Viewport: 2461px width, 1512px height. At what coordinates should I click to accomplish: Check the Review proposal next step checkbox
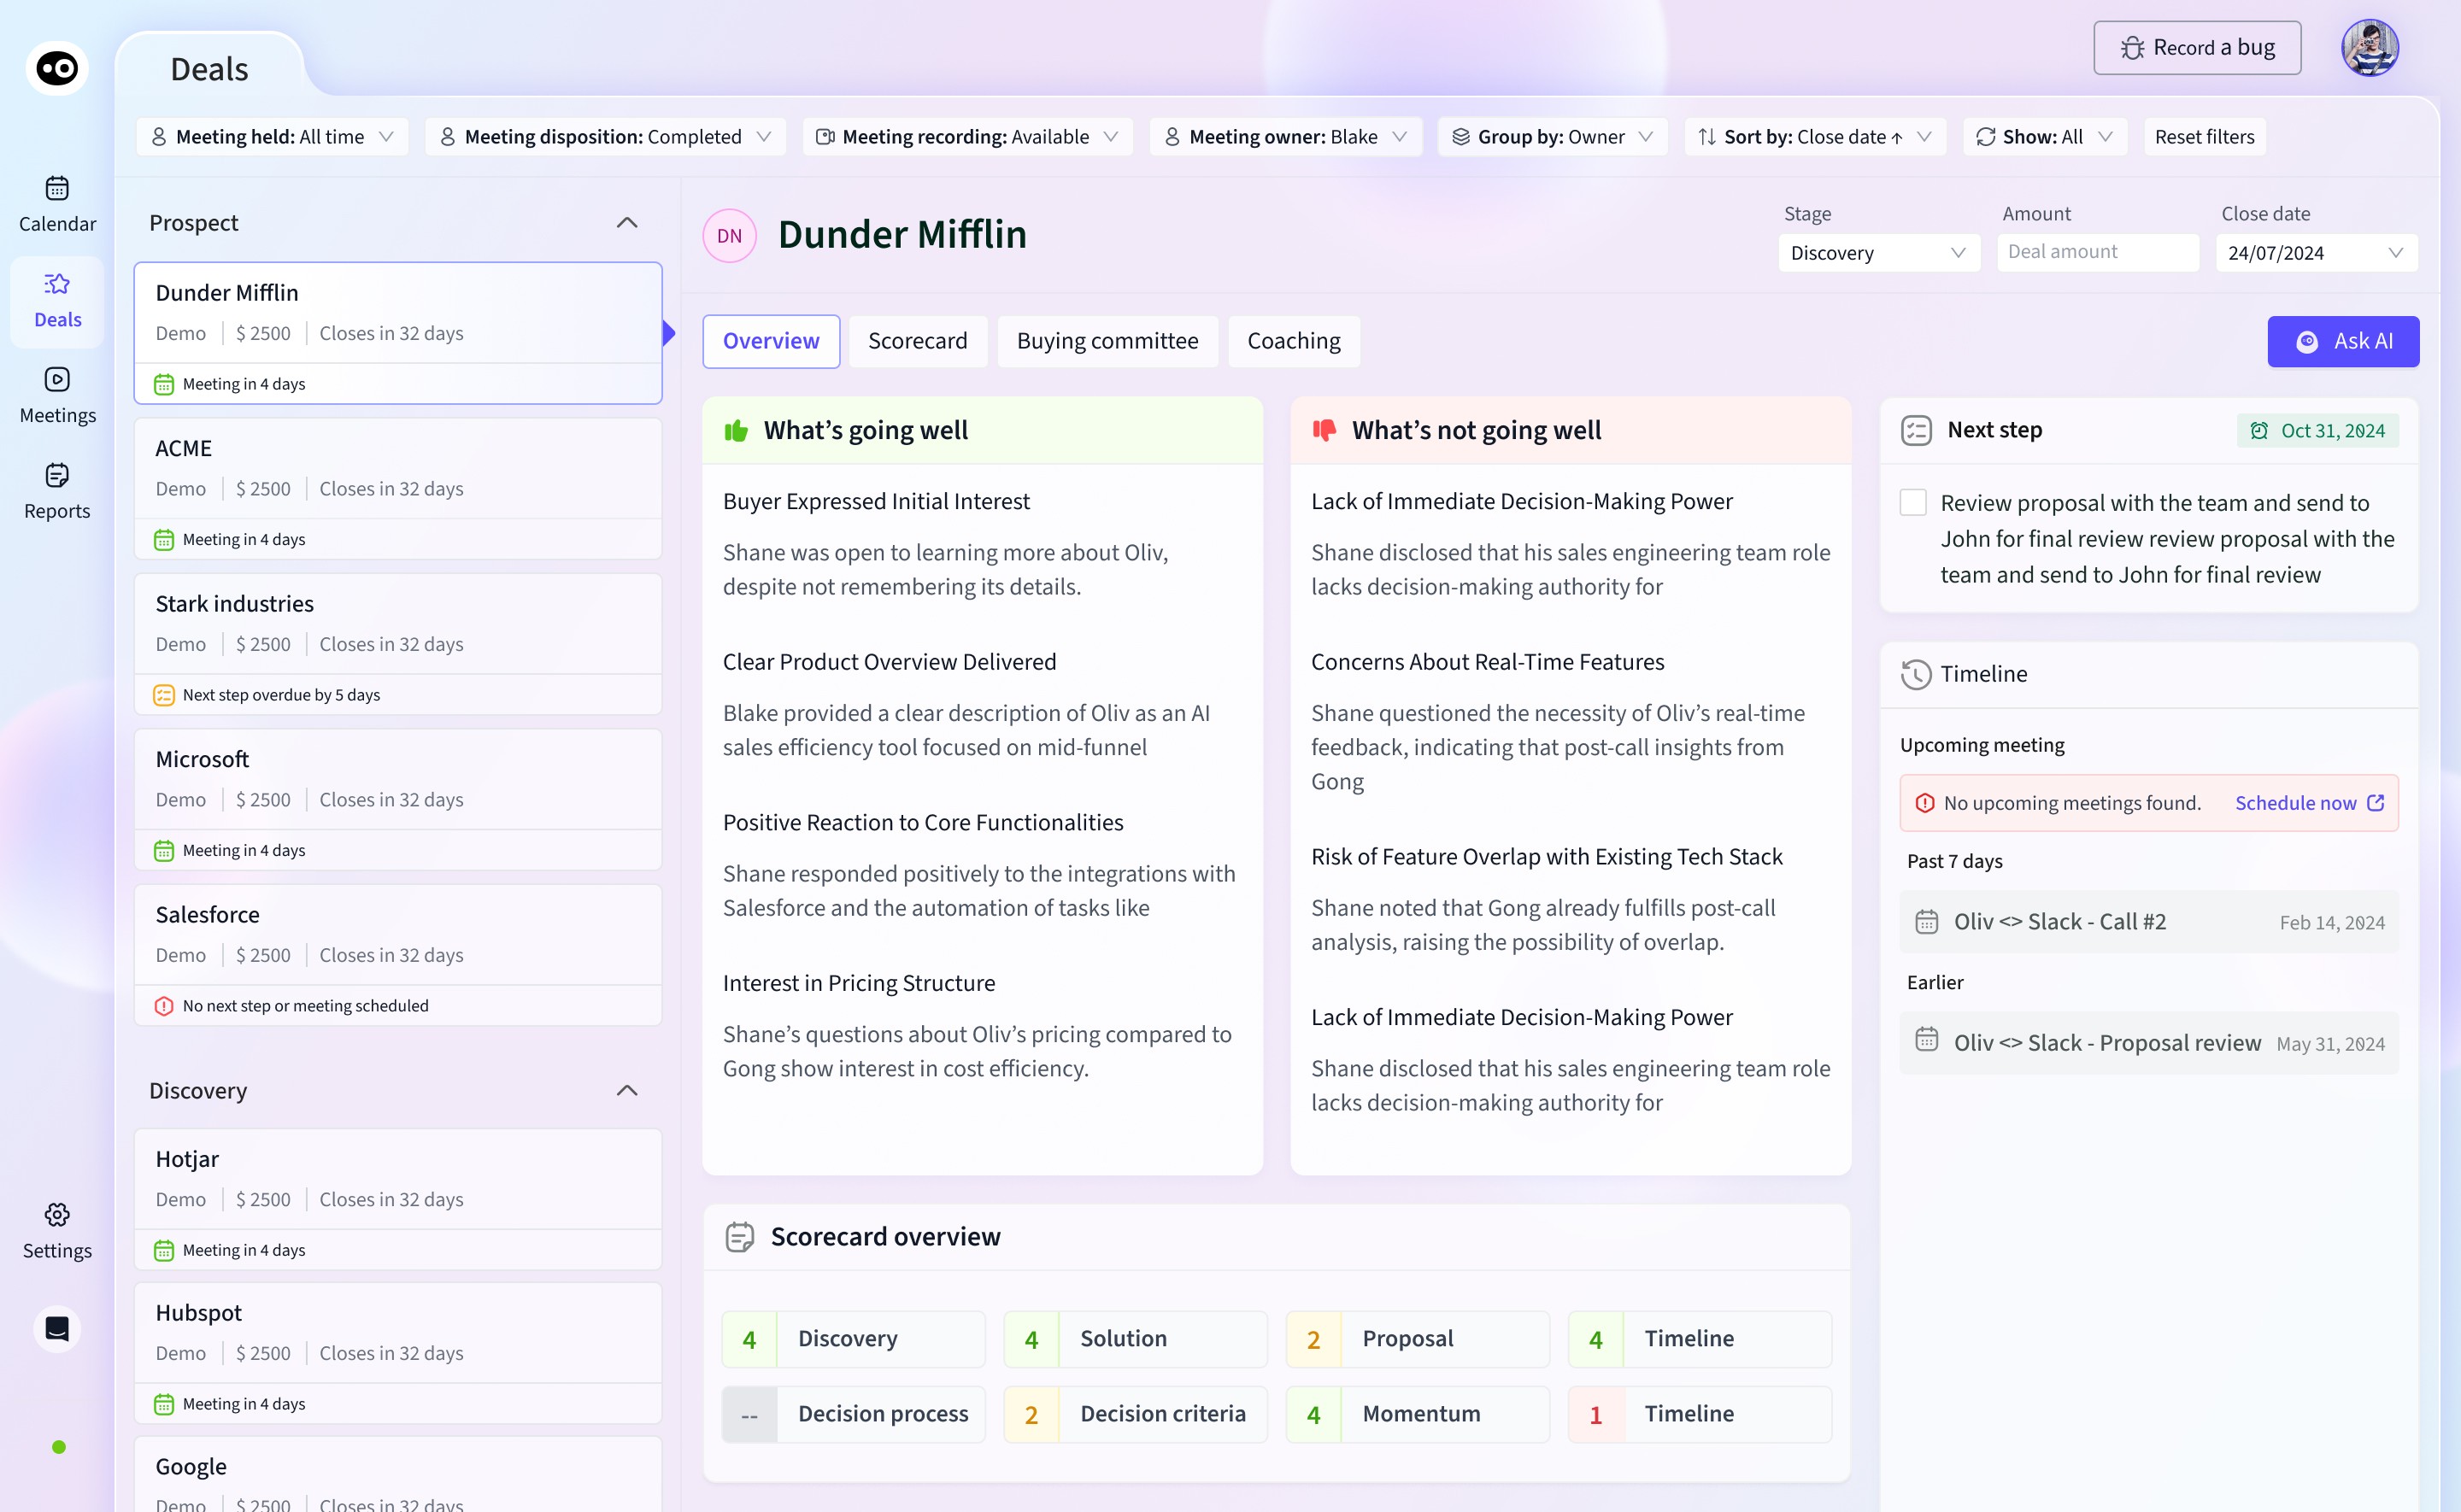(x=1912, y=502)
